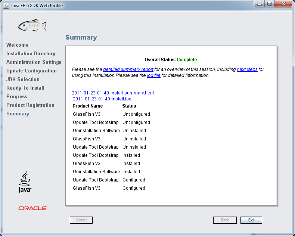Click the disabled Back button

(225, 220)
